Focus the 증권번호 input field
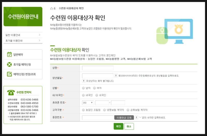 (98, 118)
